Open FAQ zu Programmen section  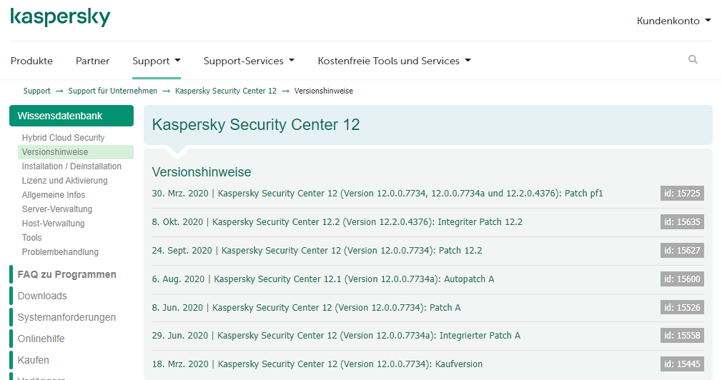point(66,274)
